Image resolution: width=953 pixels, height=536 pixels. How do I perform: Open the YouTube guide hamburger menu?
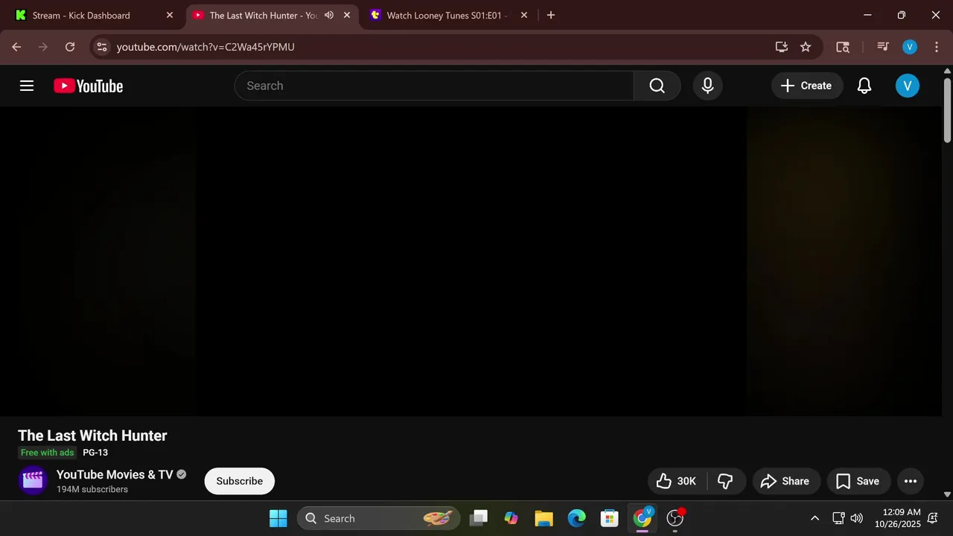click(x=27, y=86)
